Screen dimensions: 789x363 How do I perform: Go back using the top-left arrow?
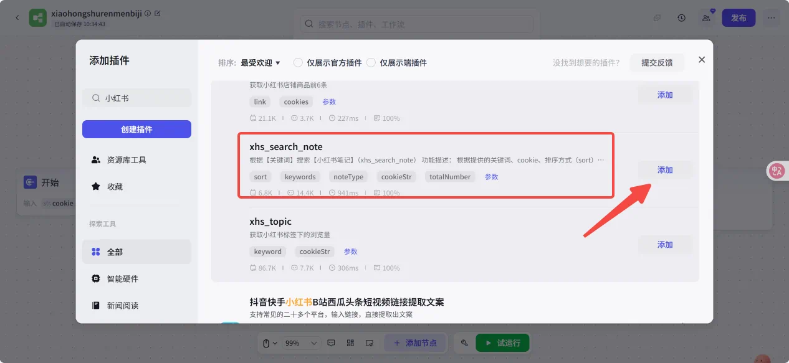point(17,17)
